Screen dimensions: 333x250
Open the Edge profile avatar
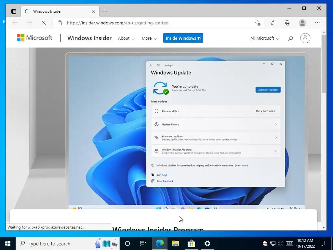coord(302,23)
